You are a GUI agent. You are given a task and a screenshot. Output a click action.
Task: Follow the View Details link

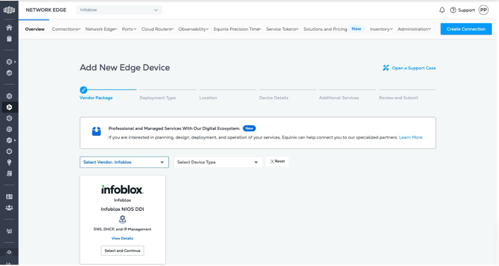click(122, 238)
